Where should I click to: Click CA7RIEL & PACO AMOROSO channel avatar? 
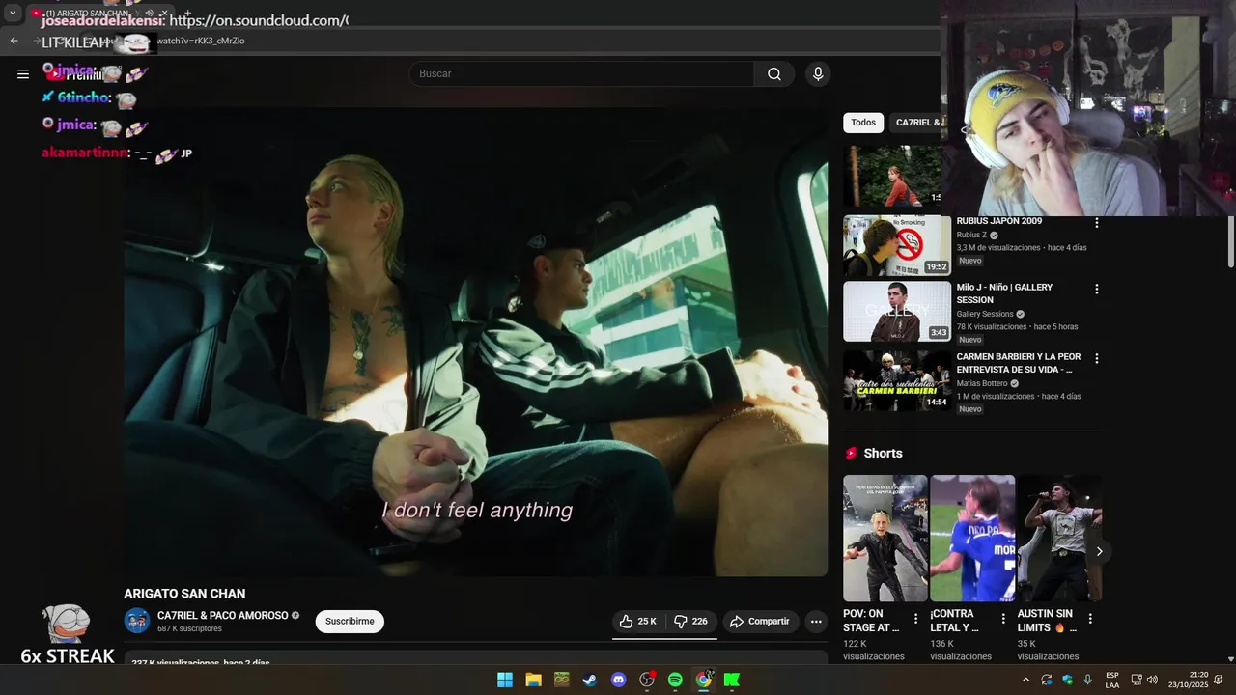click(x=137, y=622)
